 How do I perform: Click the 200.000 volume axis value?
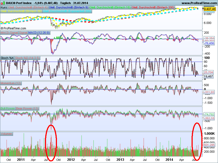pos(209,152)
